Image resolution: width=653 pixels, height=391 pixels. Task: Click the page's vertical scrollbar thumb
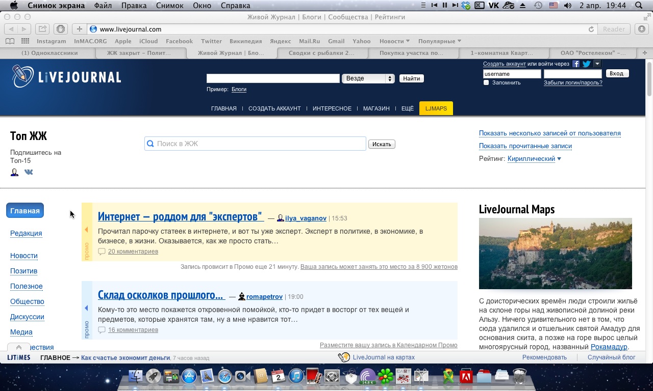[x=649, y=79]
